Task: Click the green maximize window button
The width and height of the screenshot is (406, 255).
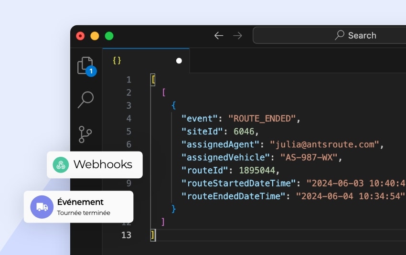Action: pyautogui.click(x=109, y=36)
